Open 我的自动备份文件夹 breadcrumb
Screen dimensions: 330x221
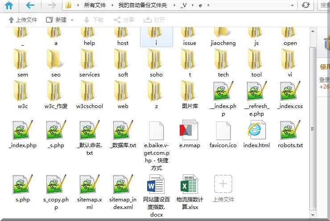(x=143, y=5)
